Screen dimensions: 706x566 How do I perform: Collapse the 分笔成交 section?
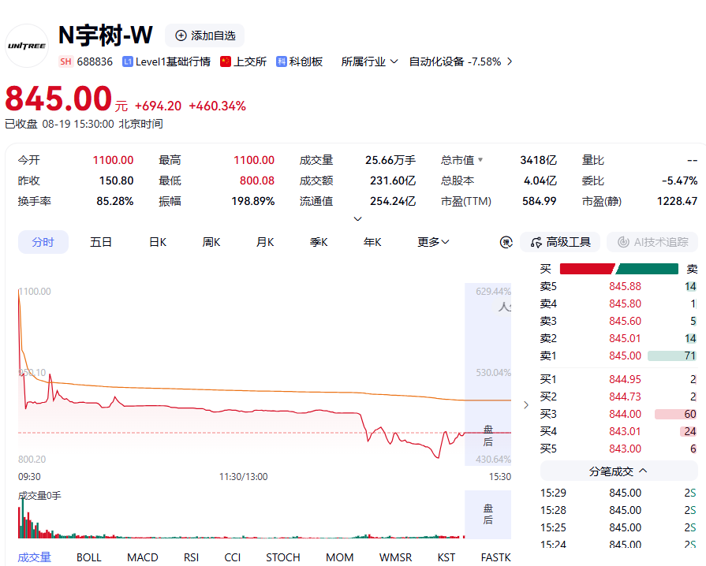(x=618, y=471)
